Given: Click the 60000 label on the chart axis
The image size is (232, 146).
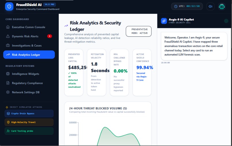Looking at the screenshot, I should tap(73, 122).
